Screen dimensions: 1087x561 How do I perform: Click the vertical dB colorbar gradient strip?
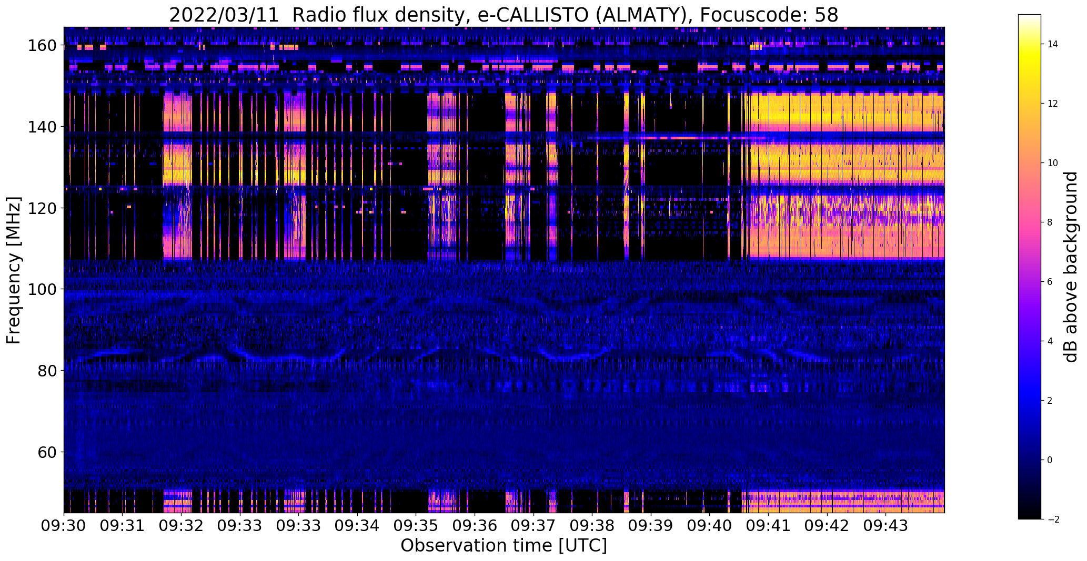pyautogui.click(x=1030, y=267)
